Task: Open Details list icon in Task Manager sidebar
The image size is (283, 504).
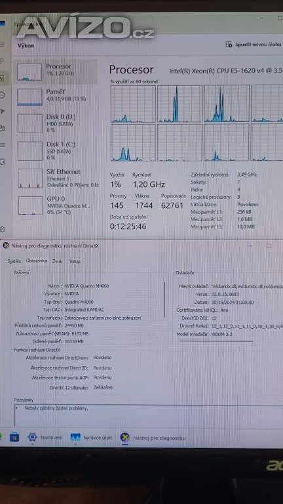Action: 2,145
